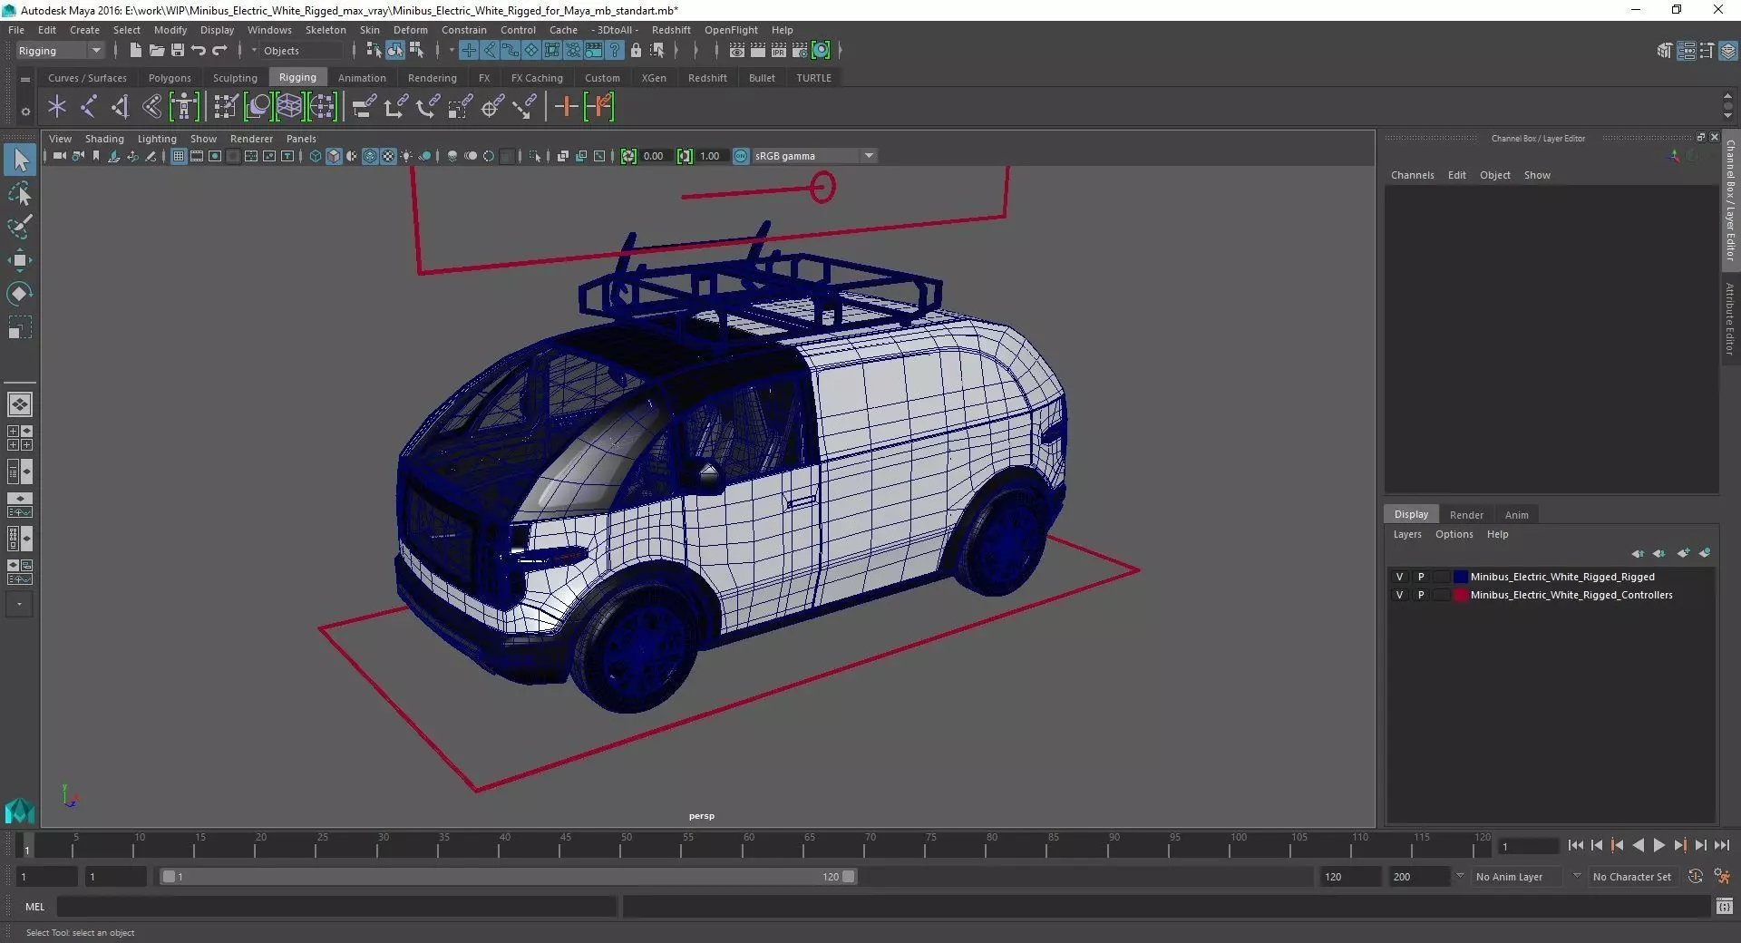Open the No Character Set dropdown
The height and width of the screenshot is (943, 1741).
point(1632,877)
